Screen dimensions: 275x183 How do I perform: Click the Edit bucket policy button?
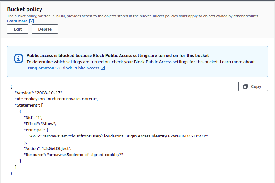coord(18,29)
